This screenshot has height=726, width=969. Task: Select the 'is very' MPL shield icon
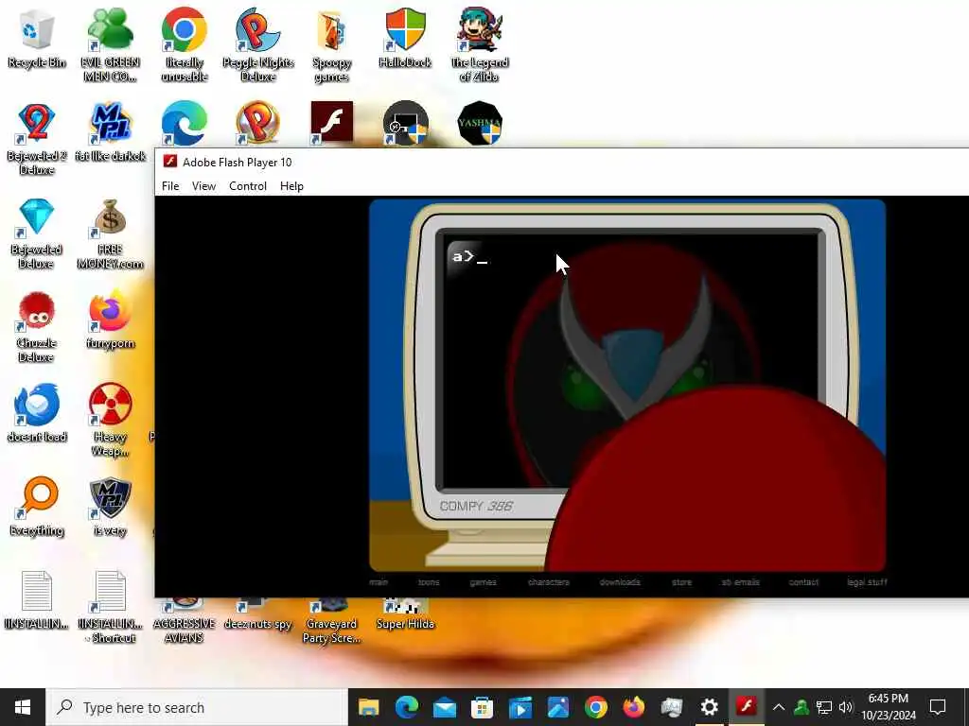(110, 507)
